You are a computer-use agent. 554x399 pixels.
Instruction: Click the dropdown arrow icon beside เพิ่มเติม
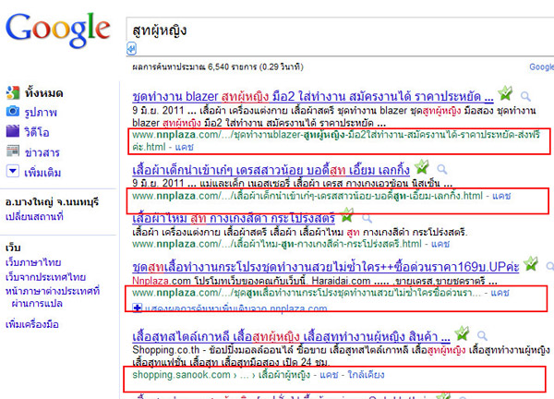click(x=13, y=172)
